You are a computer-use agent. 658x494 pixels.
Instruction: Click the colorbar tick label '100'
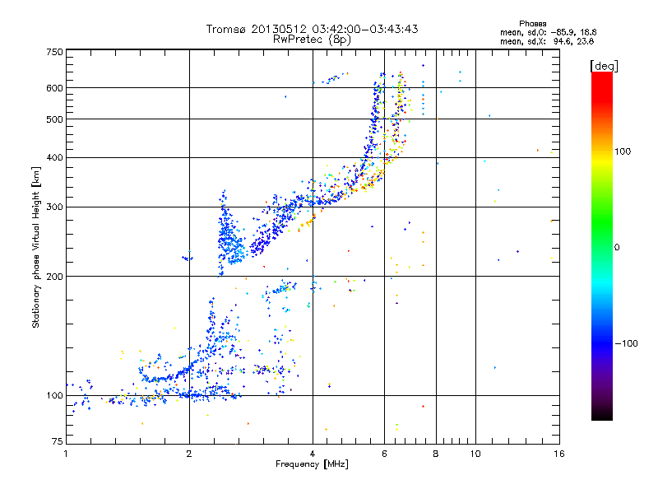coord(623,151)
